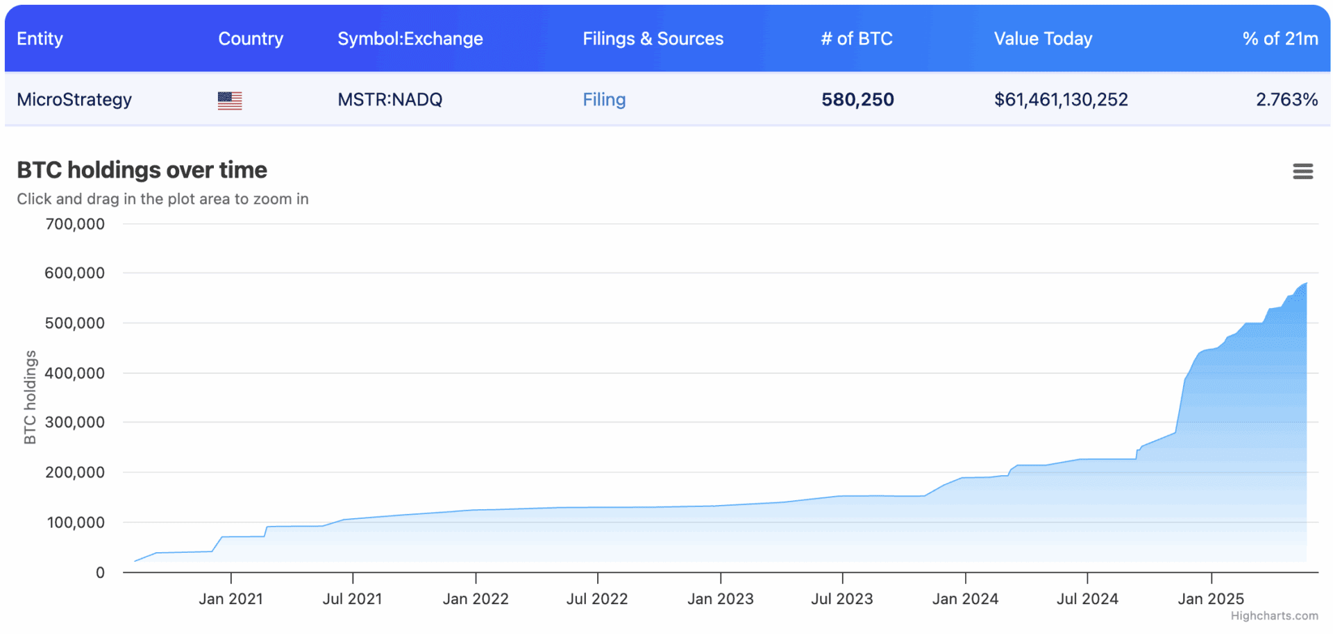Click the zoom instruction subtitle text

point(162,199)
